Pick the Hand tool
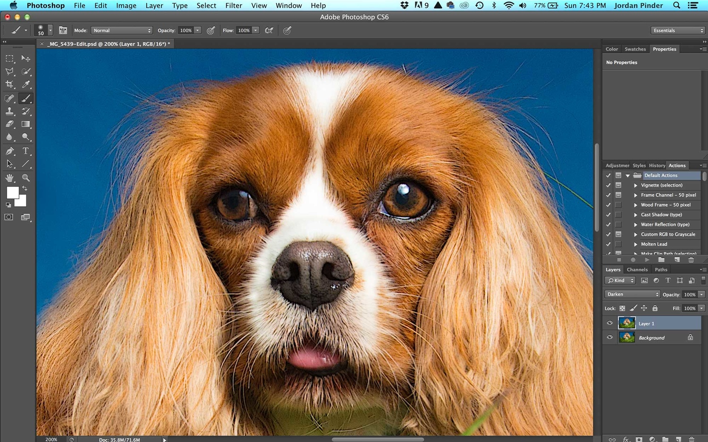The height and width of the screenshot is (442, 708). click(9, 178)
